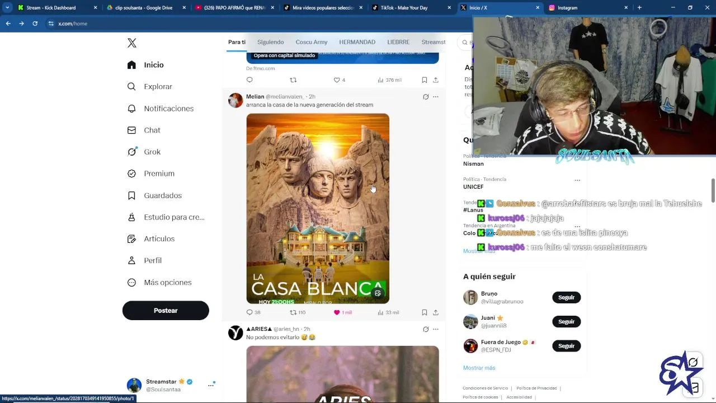
Task: Click the x.com/home address bar
Action: coord(257,24)
